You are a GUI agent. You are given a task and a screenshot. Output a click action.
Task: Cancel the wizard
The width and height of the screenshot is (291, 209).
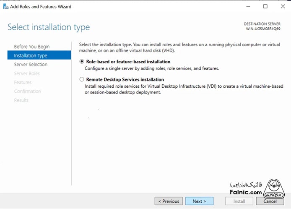click(x=270, y=201)
